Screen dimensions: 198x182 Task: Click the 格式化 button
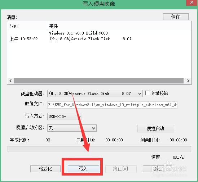45,169
